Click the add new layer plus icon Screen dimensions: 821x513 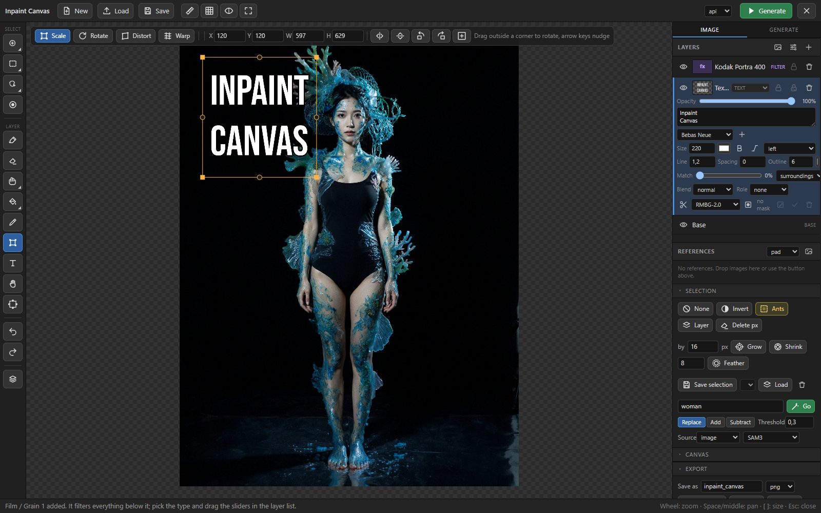[809, 47]
